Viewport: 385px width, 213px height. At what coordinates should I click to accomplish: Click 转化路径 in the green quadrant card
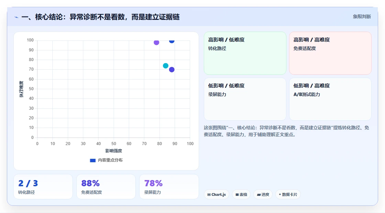click(x=217, y=48)
